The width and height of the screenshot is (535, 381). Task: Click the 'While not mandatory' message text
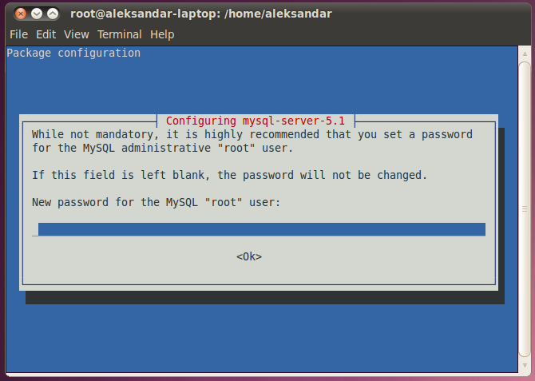coord(252,141)
